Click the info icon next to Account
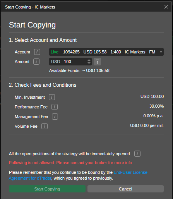Viewport: 173px width, 199px height. coord(37,52)
